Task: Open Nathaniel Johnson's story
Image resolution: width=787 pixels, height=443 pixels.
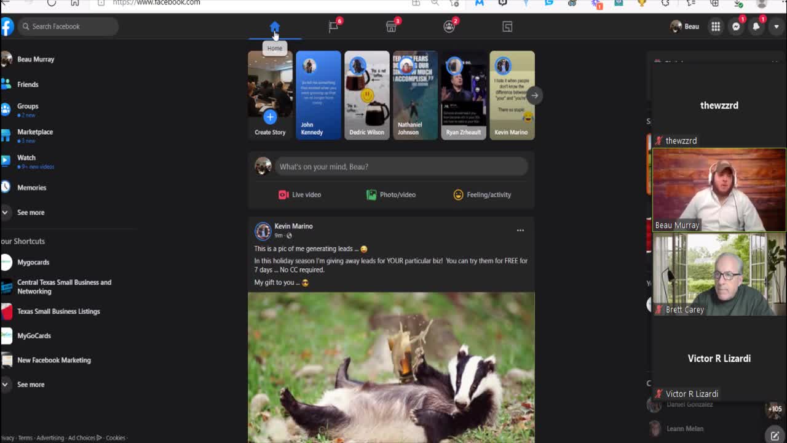Action: click(x=415, y=95)
